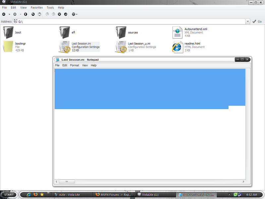Switch to VistaLite (G:) taskbar button
Viewport: 265px width, 199px height.
click(155, 195)
